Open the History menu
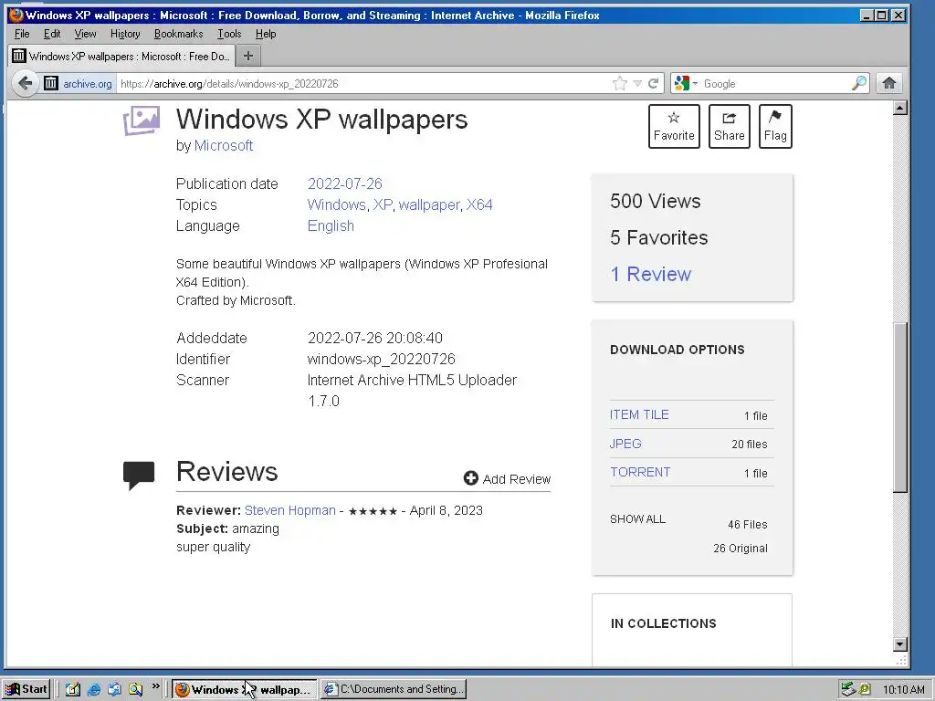This screenshot has height=701, width=935. point(125,34)
